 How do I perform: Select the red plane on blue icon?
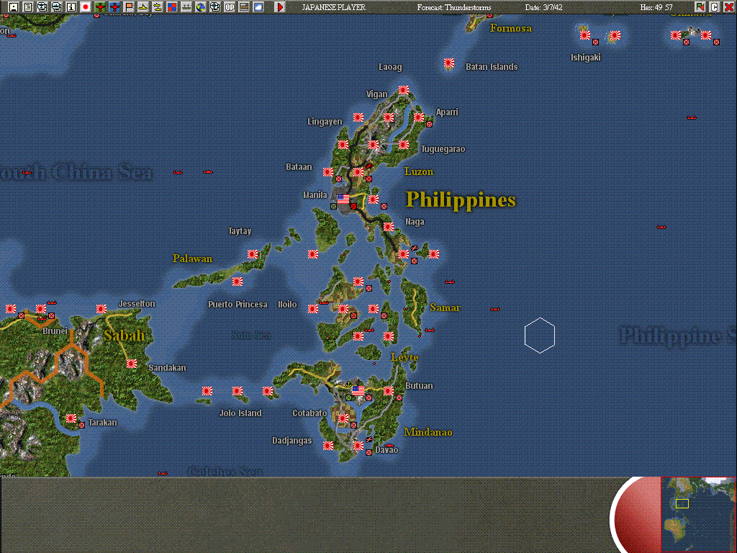pyautogui.click(x=114, y=7)
